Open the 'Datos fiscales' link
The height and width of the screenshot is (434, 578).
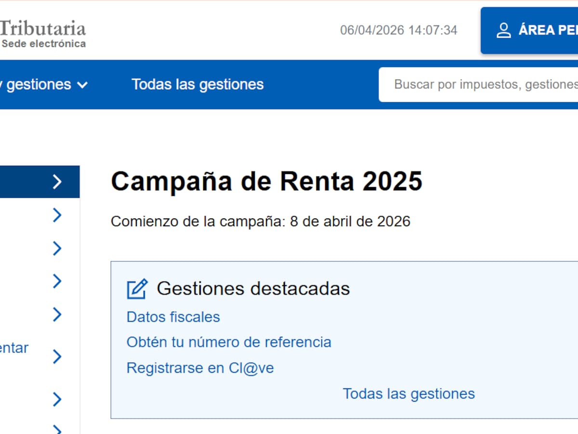click(173, 317)
